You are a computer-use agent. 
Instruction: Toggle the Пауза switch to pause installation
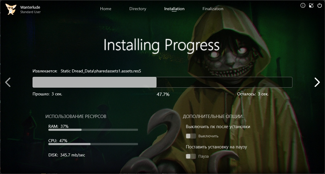coord(191,156)
